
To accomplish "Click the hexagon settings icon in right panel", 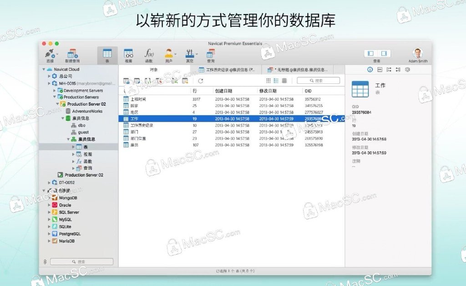I will tap(407, 70).
